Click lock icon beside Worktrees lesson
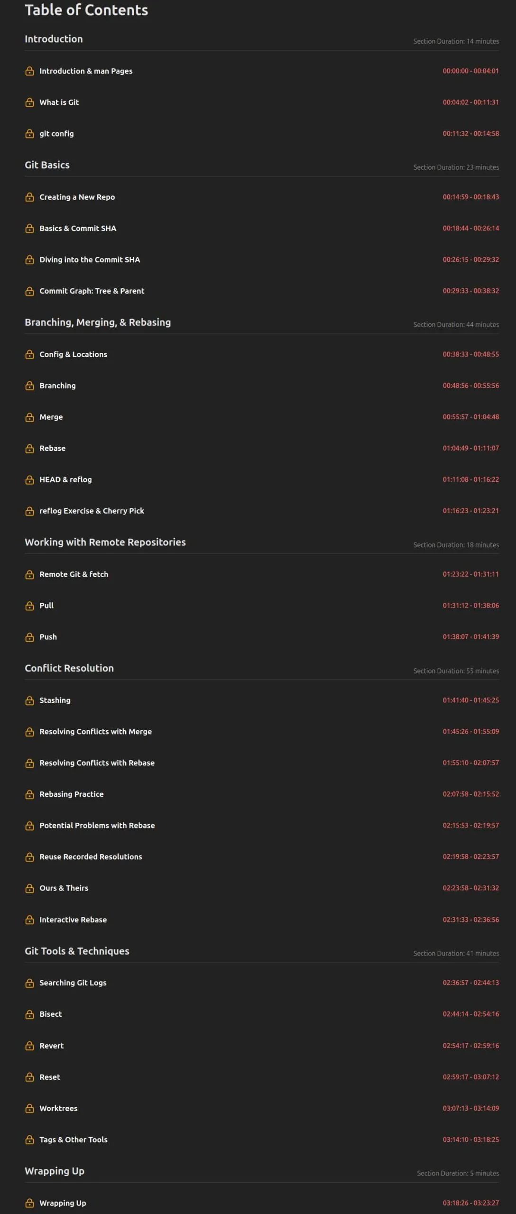Screen dimensions: 516x1214 click(x=29, y=1108)
